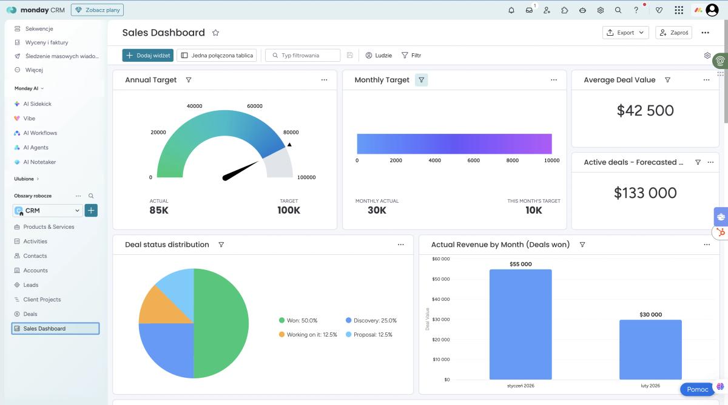This screenshot has height=405, width=728.
Task: Click the save filter view icon
Action: point(349,55)
